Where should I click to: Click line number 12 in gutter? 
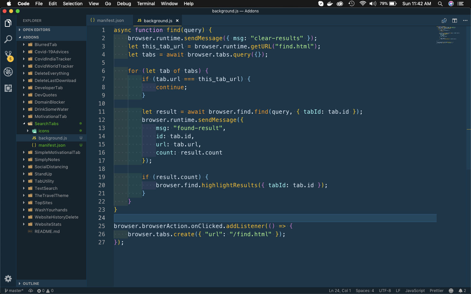point(102,120)
